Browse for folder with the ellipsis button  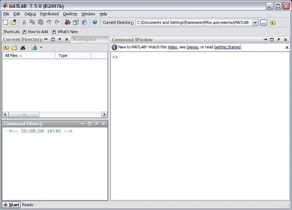[263, 23]
